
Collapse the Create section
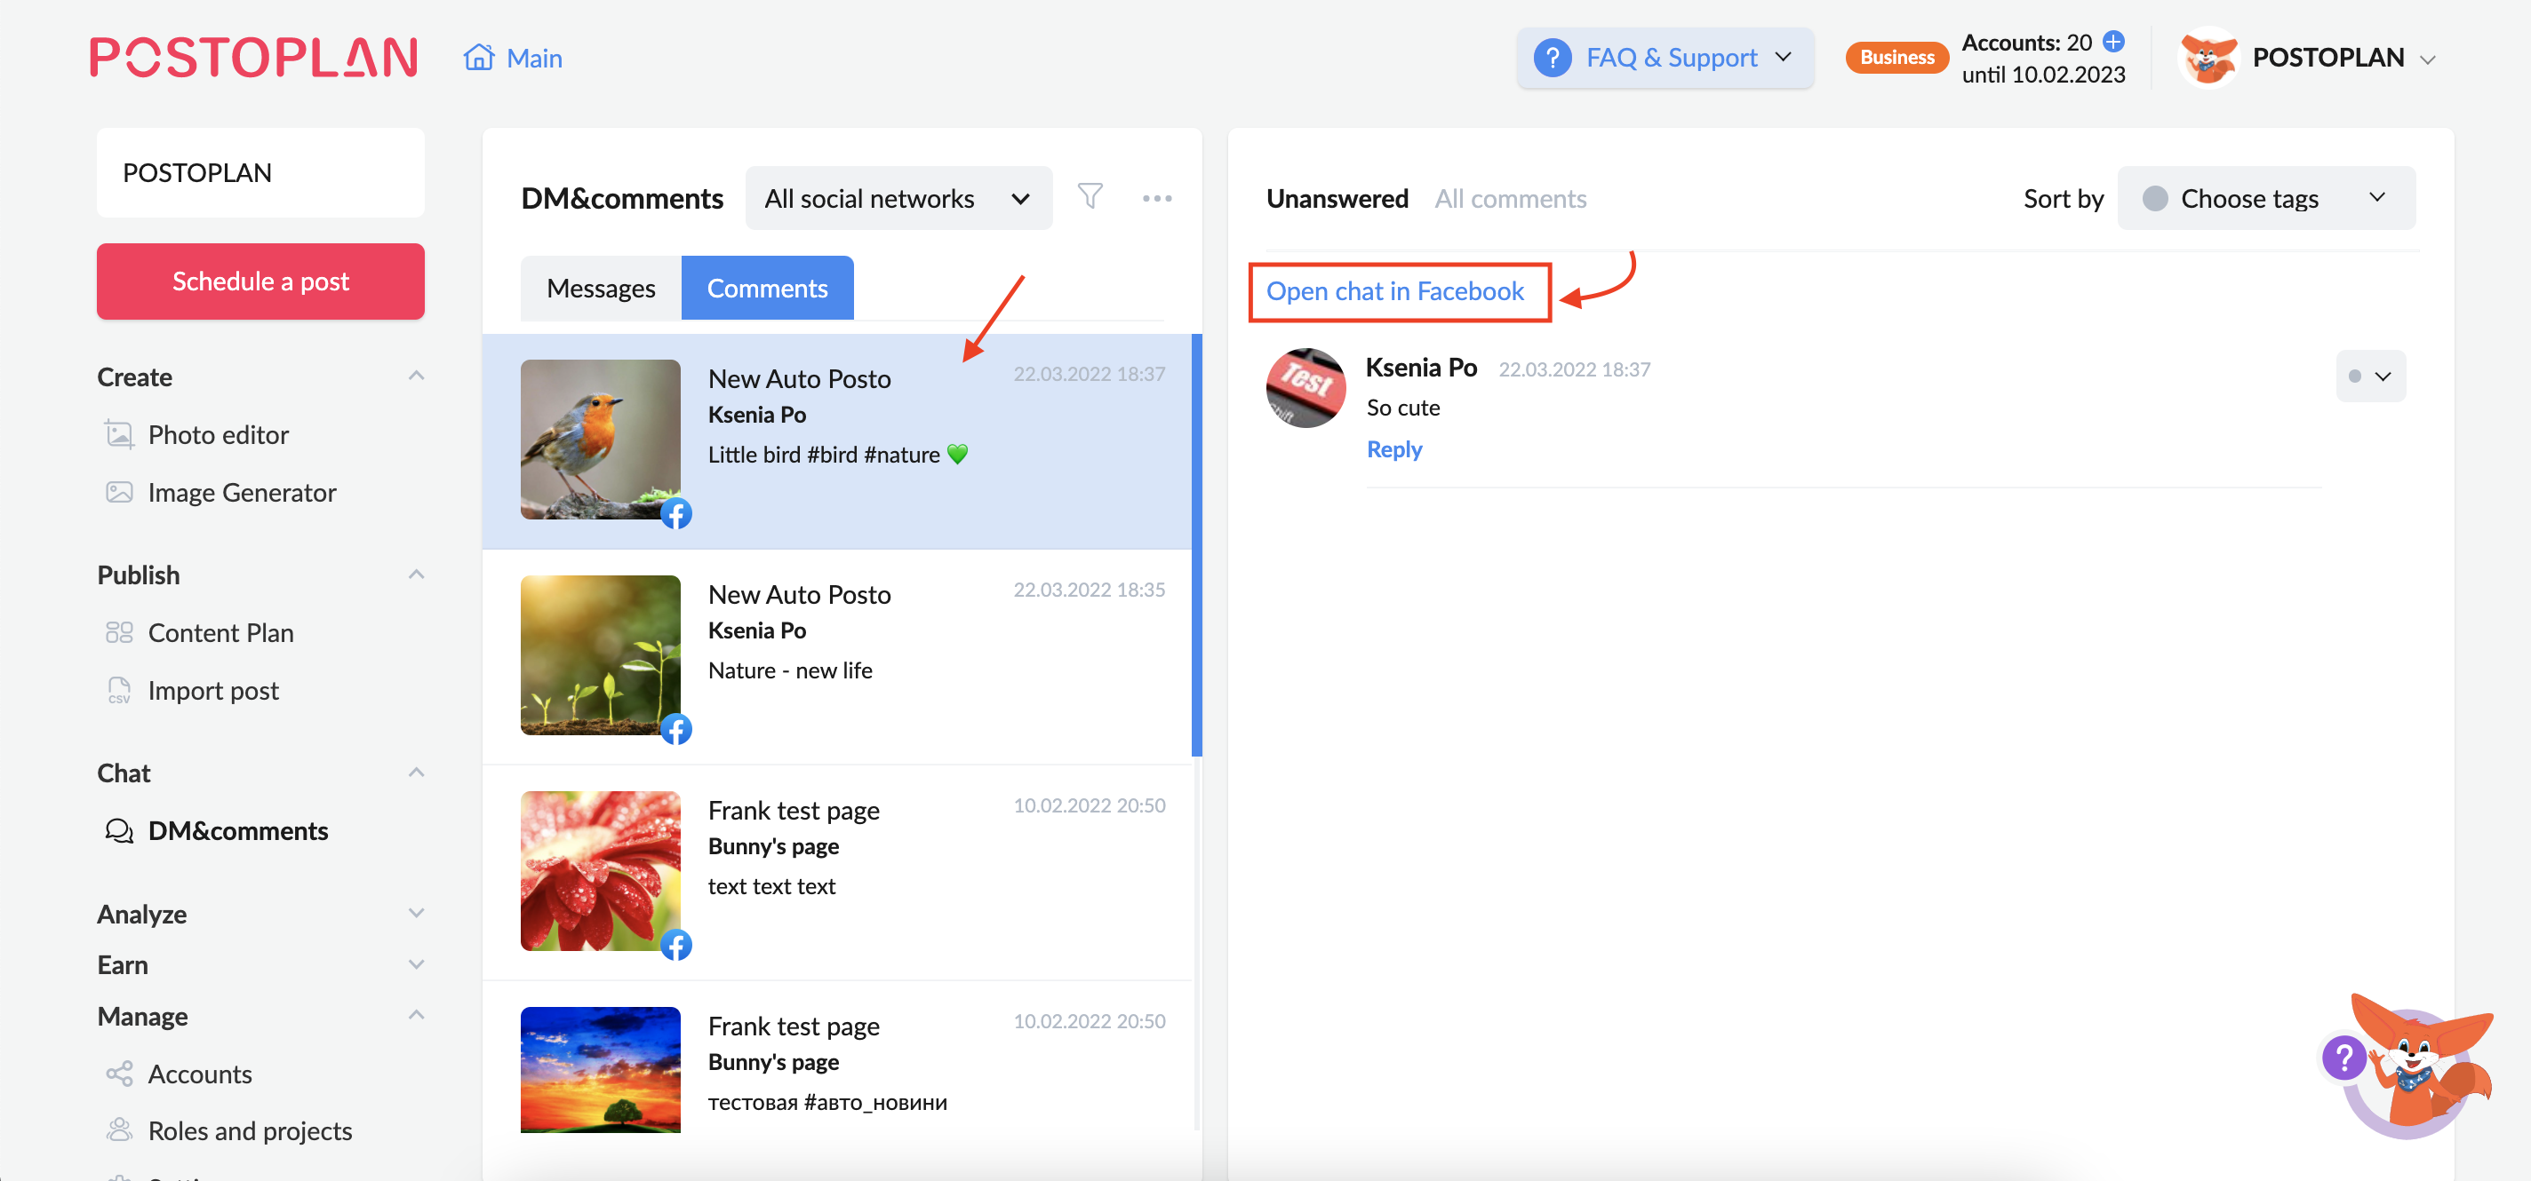[x=416, y=376]
